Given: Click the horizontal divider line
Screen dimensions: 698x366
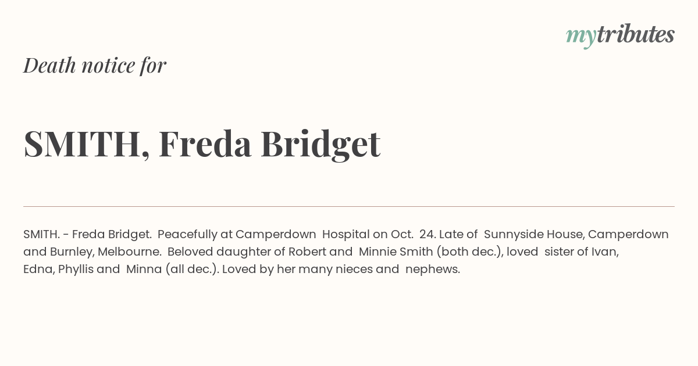Looking at the screenshot, I should pyautogui.click(x=349, y=206).
